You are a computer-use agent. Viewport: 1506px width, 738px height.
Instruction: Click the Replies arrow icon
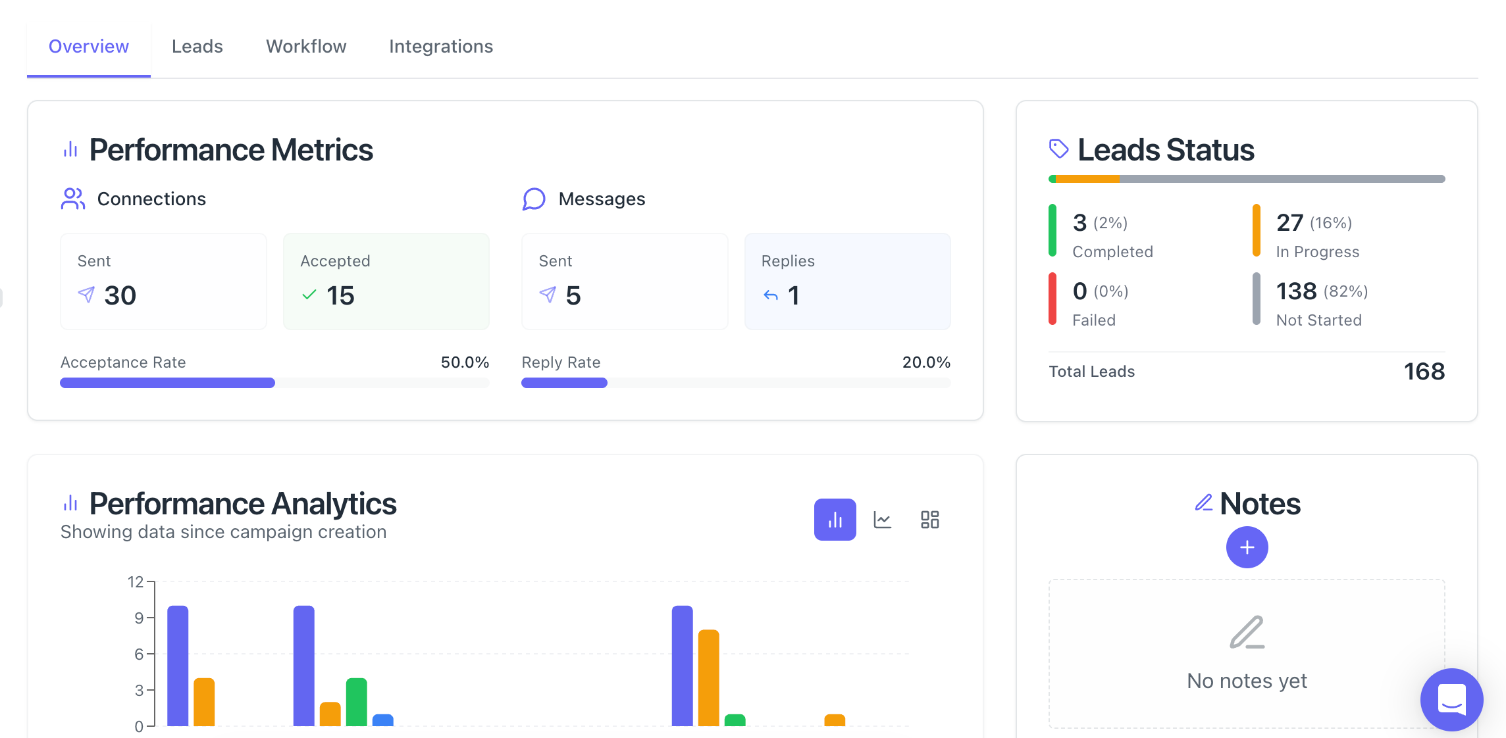pyautogui.click(x=771, y=295)
